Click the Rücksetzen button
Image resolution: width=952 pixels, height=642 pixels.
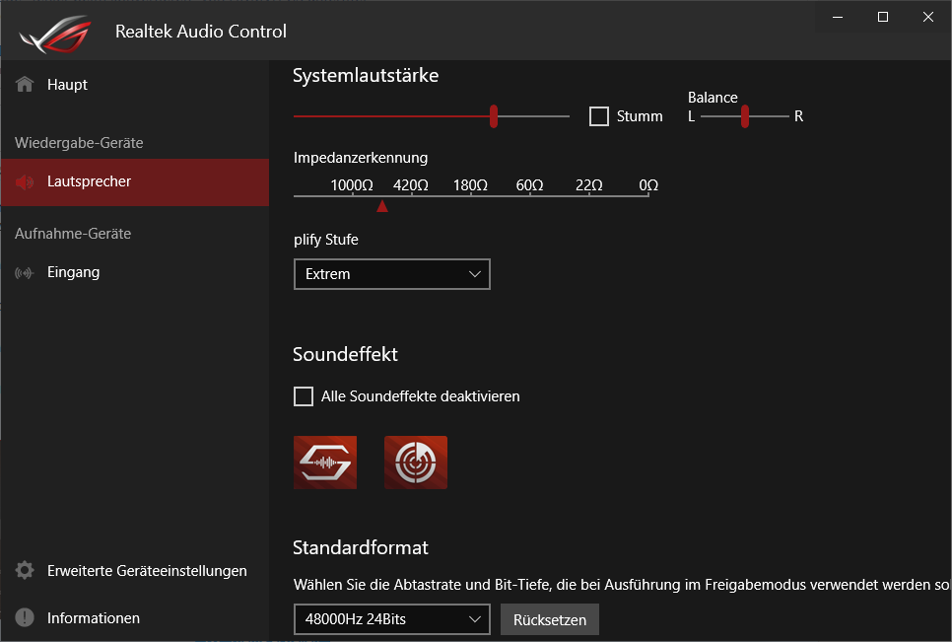[550, 619]
